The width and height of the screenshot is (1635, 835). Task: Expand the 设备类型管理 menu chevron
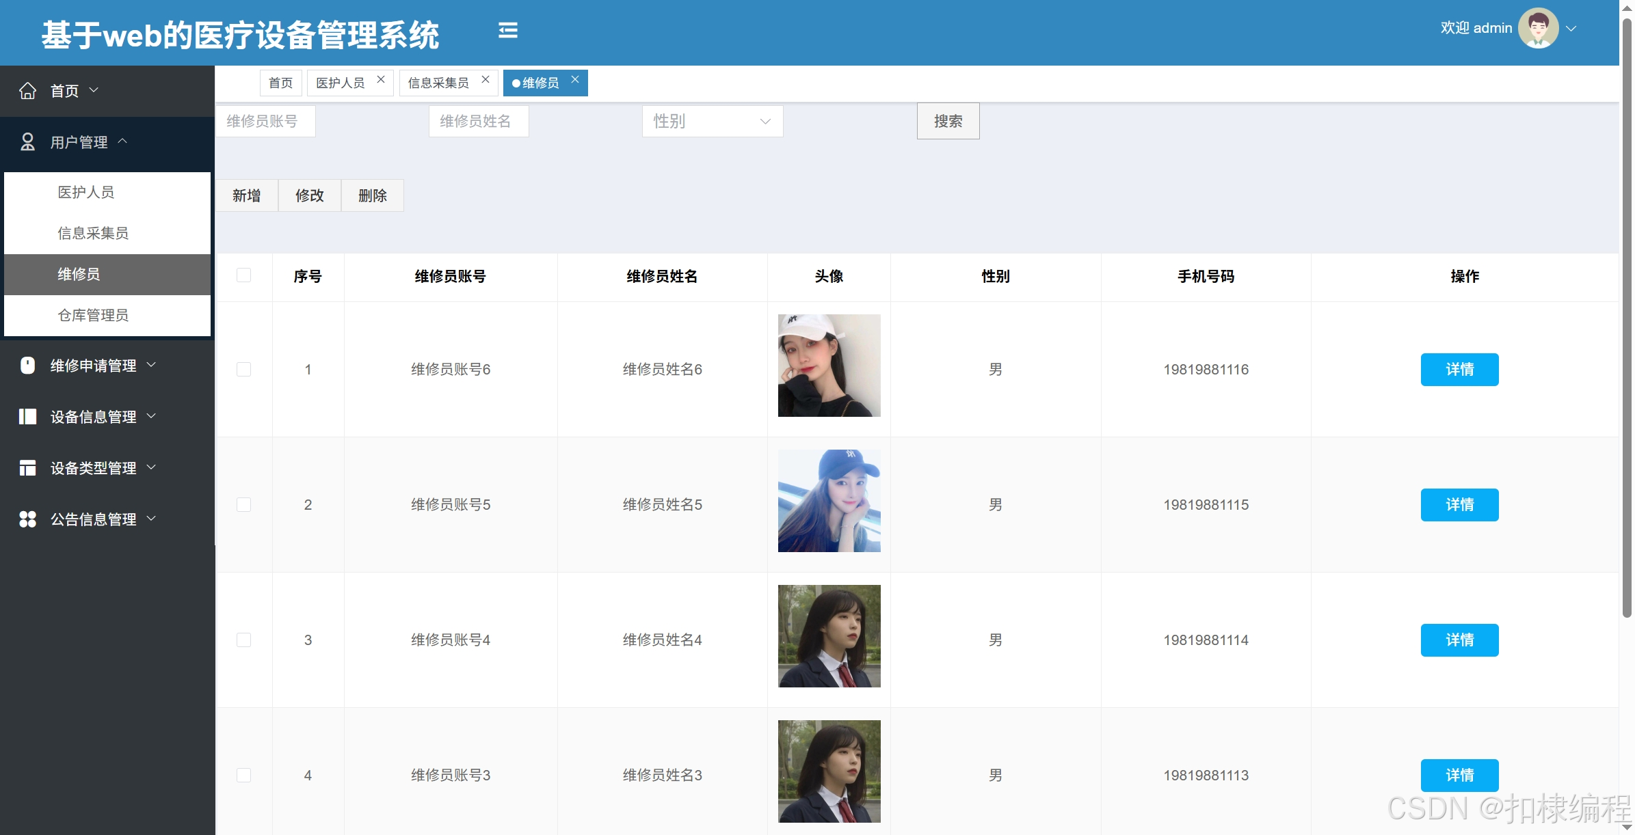(x=152, y=467)
